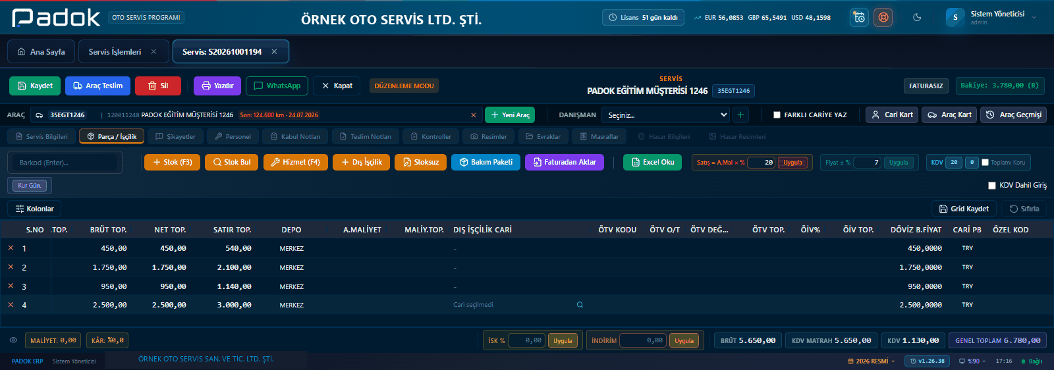
Task: Send via the WhatsApp button
Action: [x=277, y=86]
